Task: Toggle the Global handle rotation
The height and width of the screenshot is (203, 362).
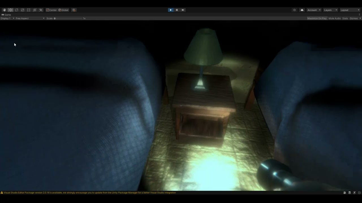Action: [63, 10]
